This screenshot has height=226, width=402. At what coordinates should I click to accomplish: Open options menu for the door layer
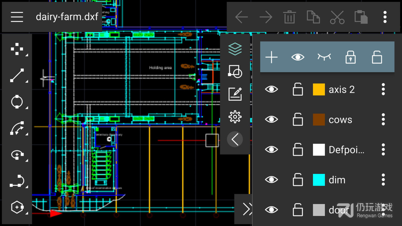383,210
